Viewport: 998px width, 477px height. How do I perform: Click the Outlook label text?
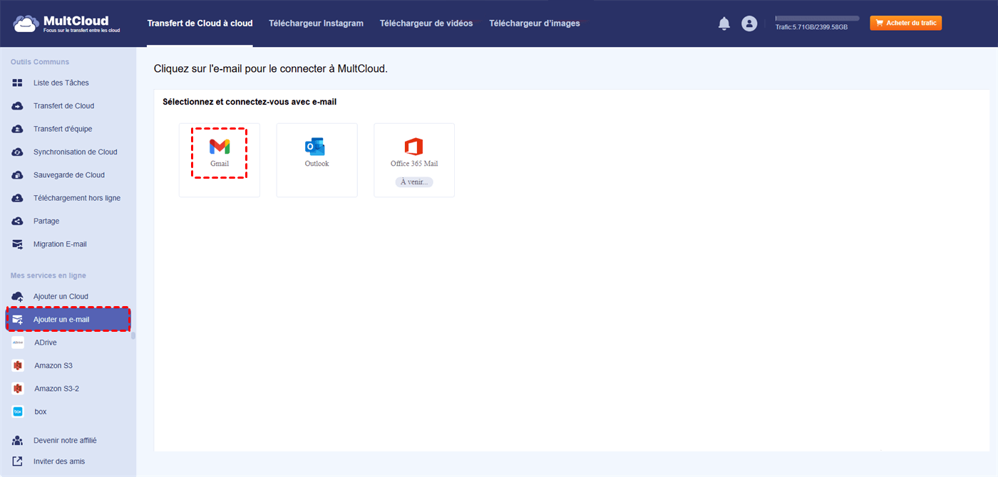[317, 164]
